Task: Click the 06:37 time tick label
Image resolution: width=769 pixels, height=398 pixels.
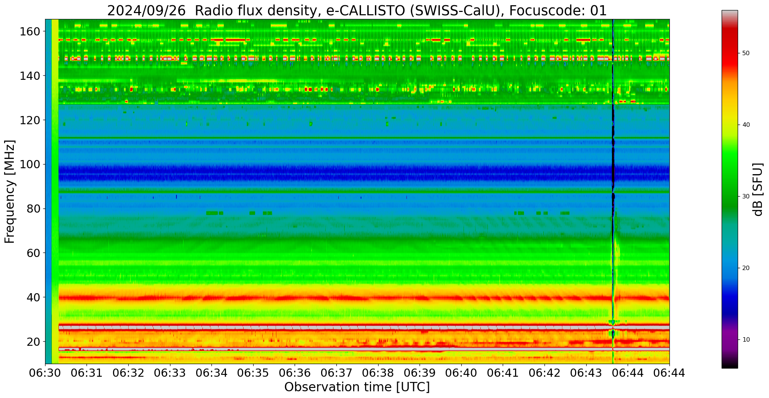Action: coord(337,373)
